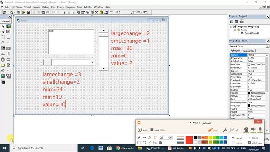Open Microsoft Word from the taskbar
The height and width of the screenshot is (152, 270).
pyautogui.click(x=100, y=148)
